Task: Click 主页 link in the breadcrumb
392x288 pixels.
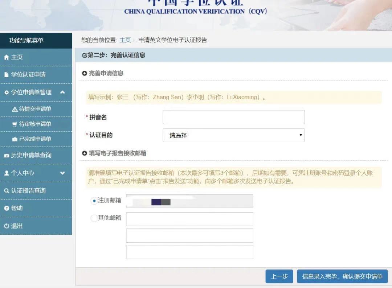Action: [125, 40]
